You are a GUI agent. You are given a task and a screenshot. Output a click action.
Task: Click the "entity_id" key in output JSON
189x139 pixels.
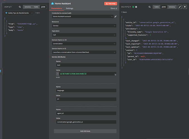(131, 23)
